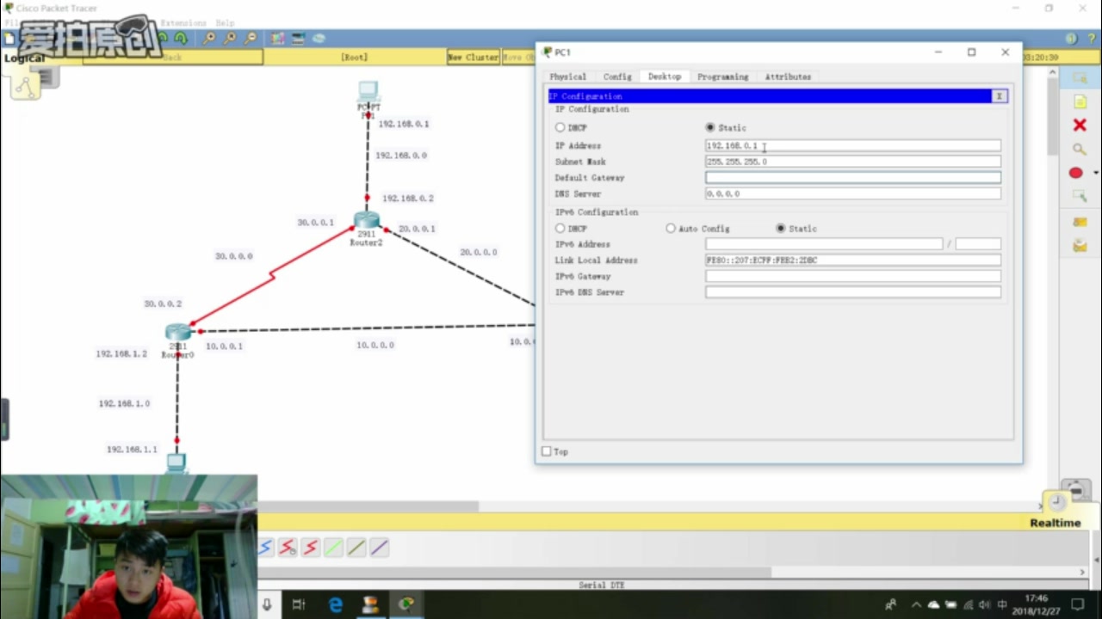Choose the red ellipse drawing tool
This screenshot has width=1102, height=619.
click(1076, 173)
